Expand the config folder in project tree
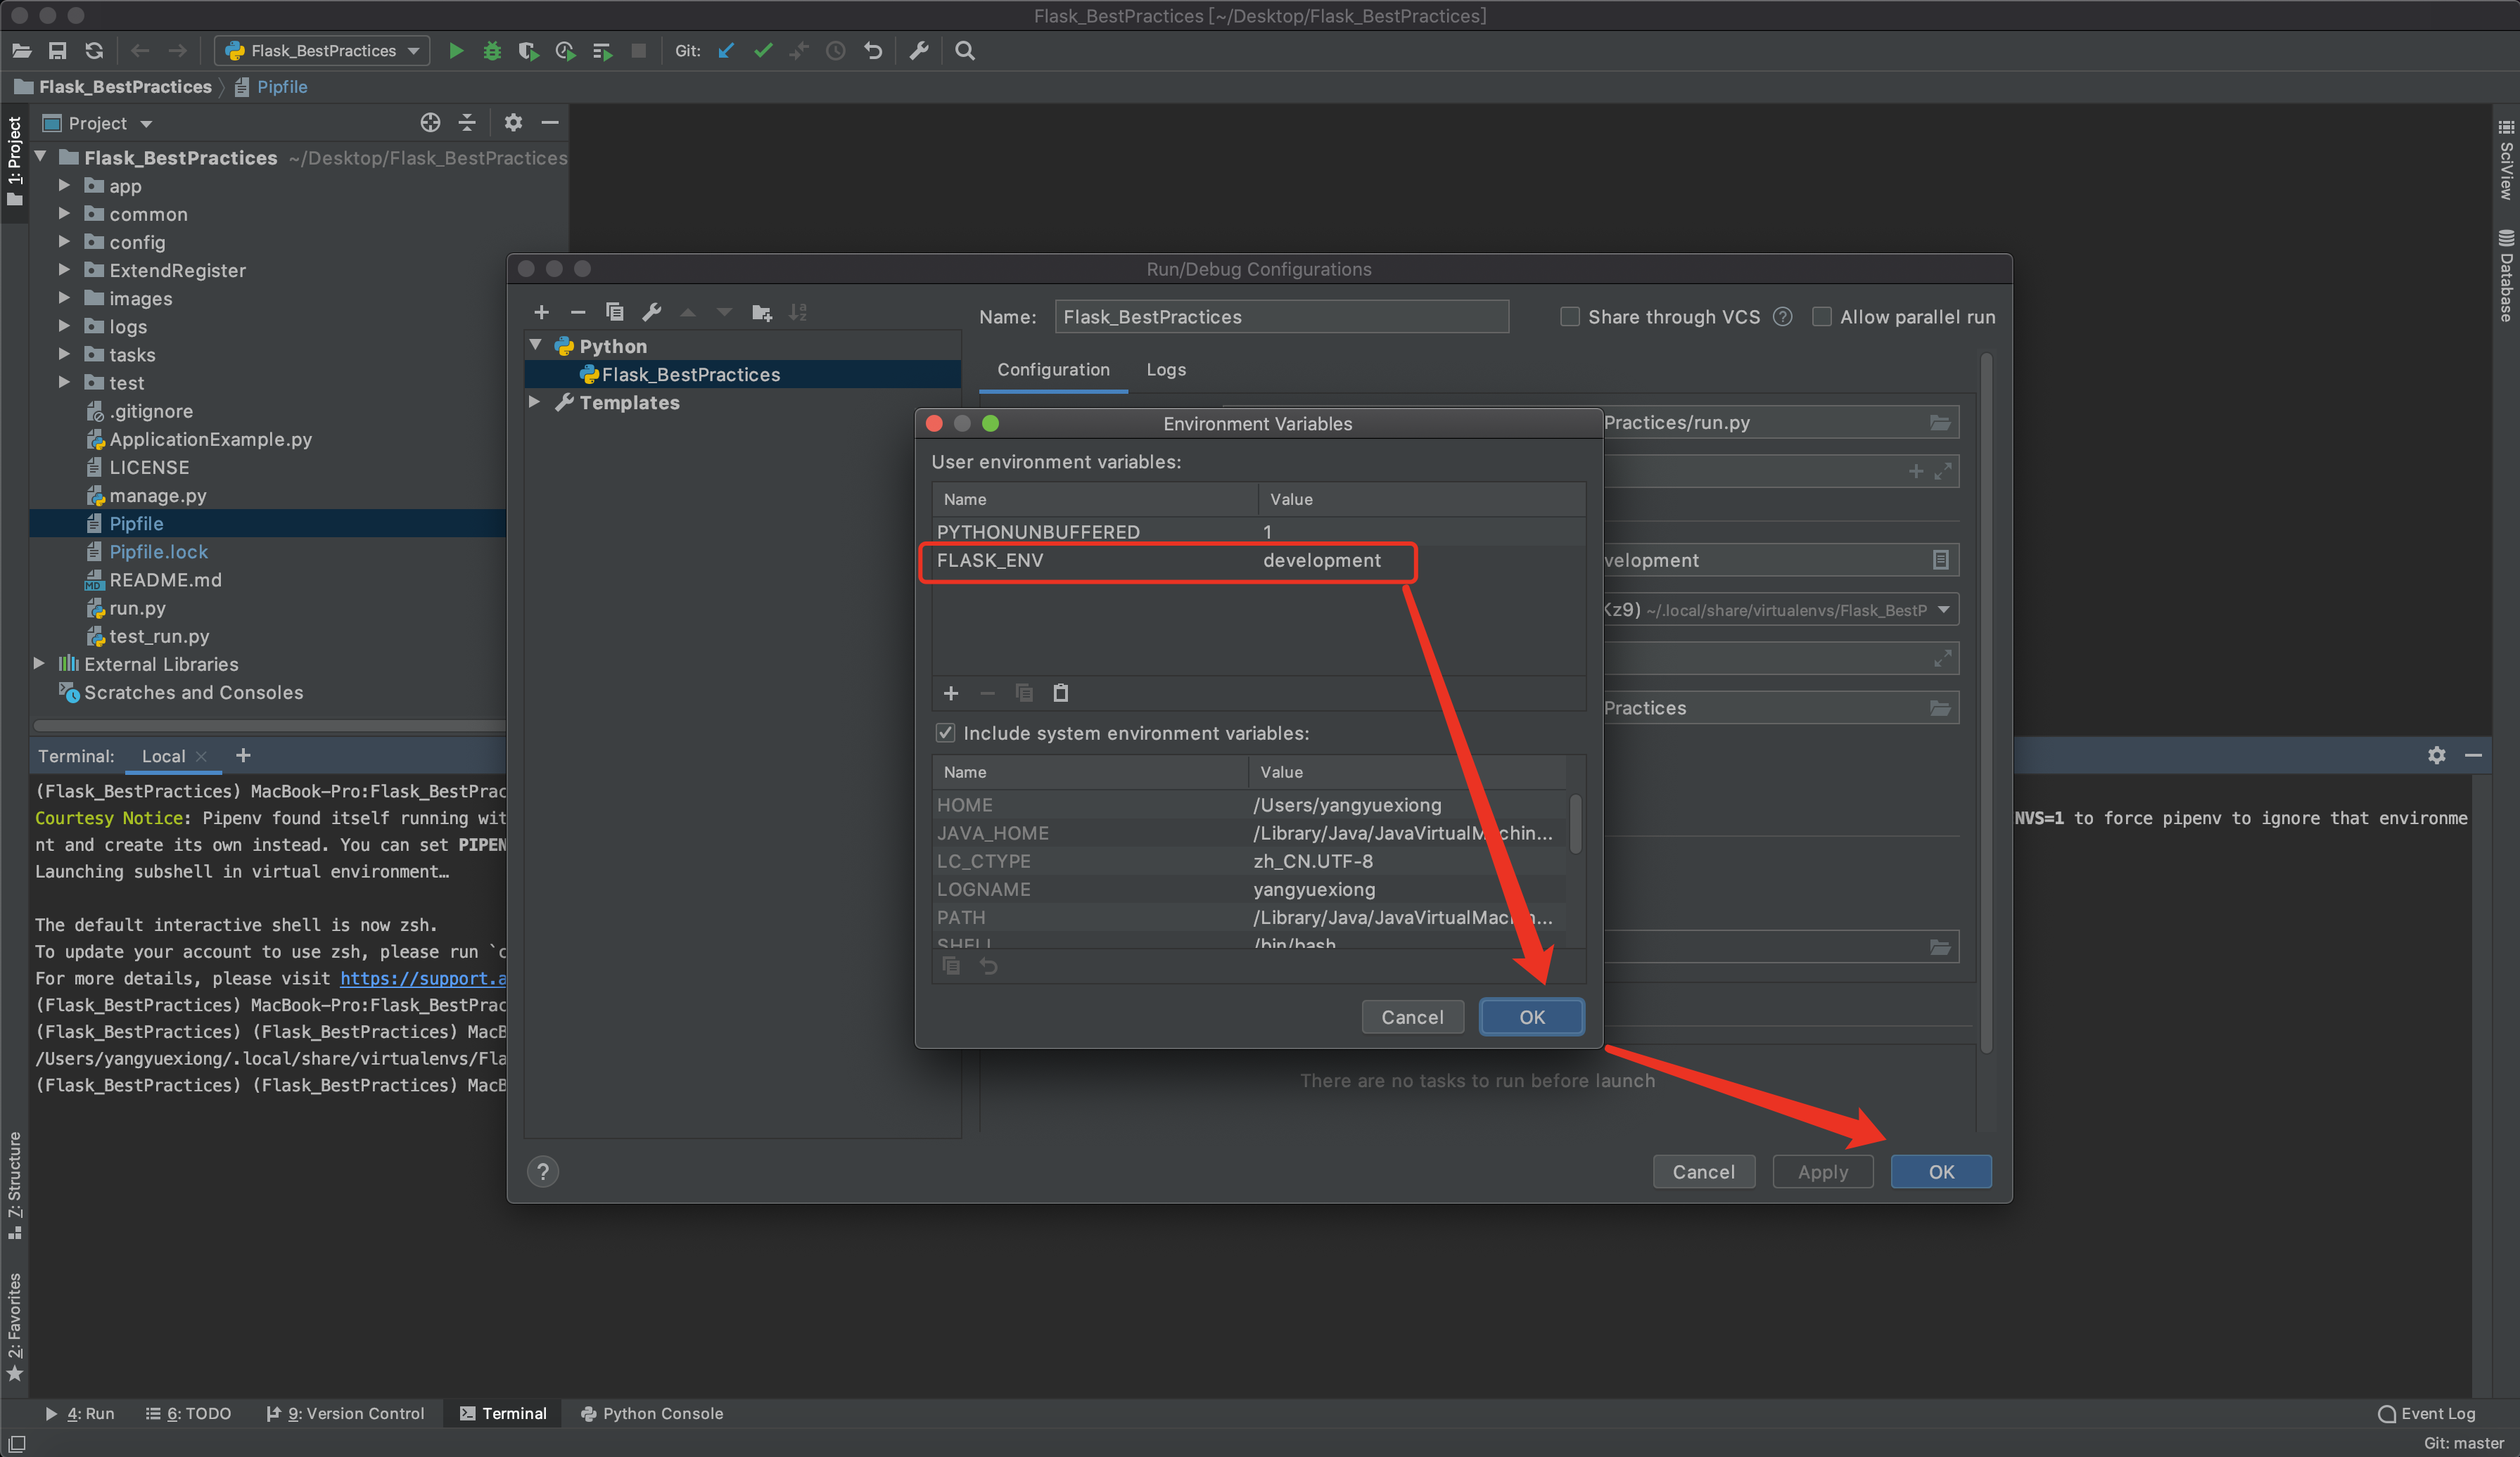 tap(64, 242)
